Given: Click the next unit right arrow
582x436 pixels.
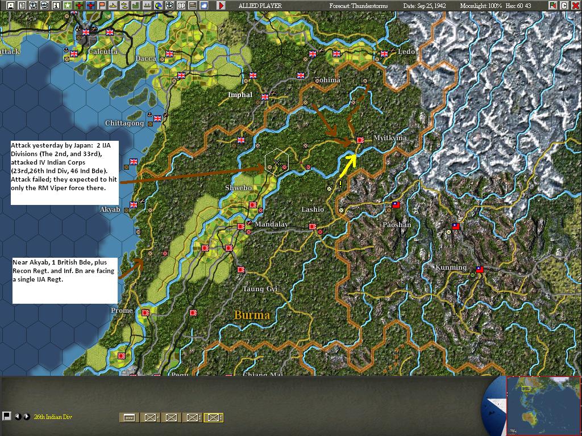Looking at the screenshot, I should 26,417.
